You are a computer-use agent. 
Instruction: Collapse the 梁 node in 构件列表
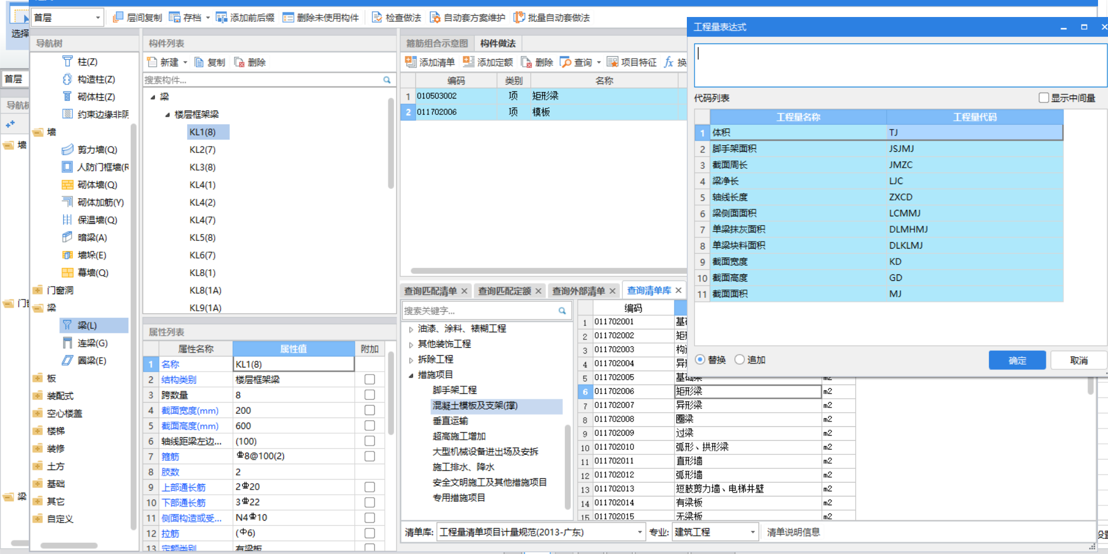(153, 97)
